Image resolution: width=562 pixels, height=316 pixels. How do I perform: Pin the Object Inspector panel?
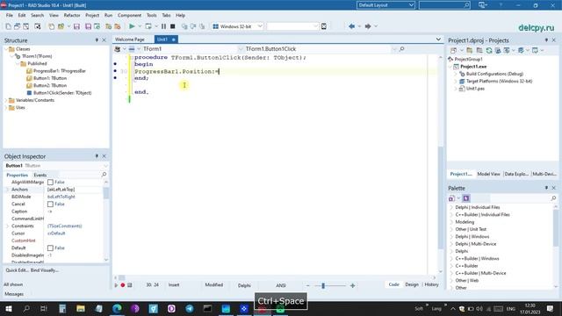tap(97, 156)
